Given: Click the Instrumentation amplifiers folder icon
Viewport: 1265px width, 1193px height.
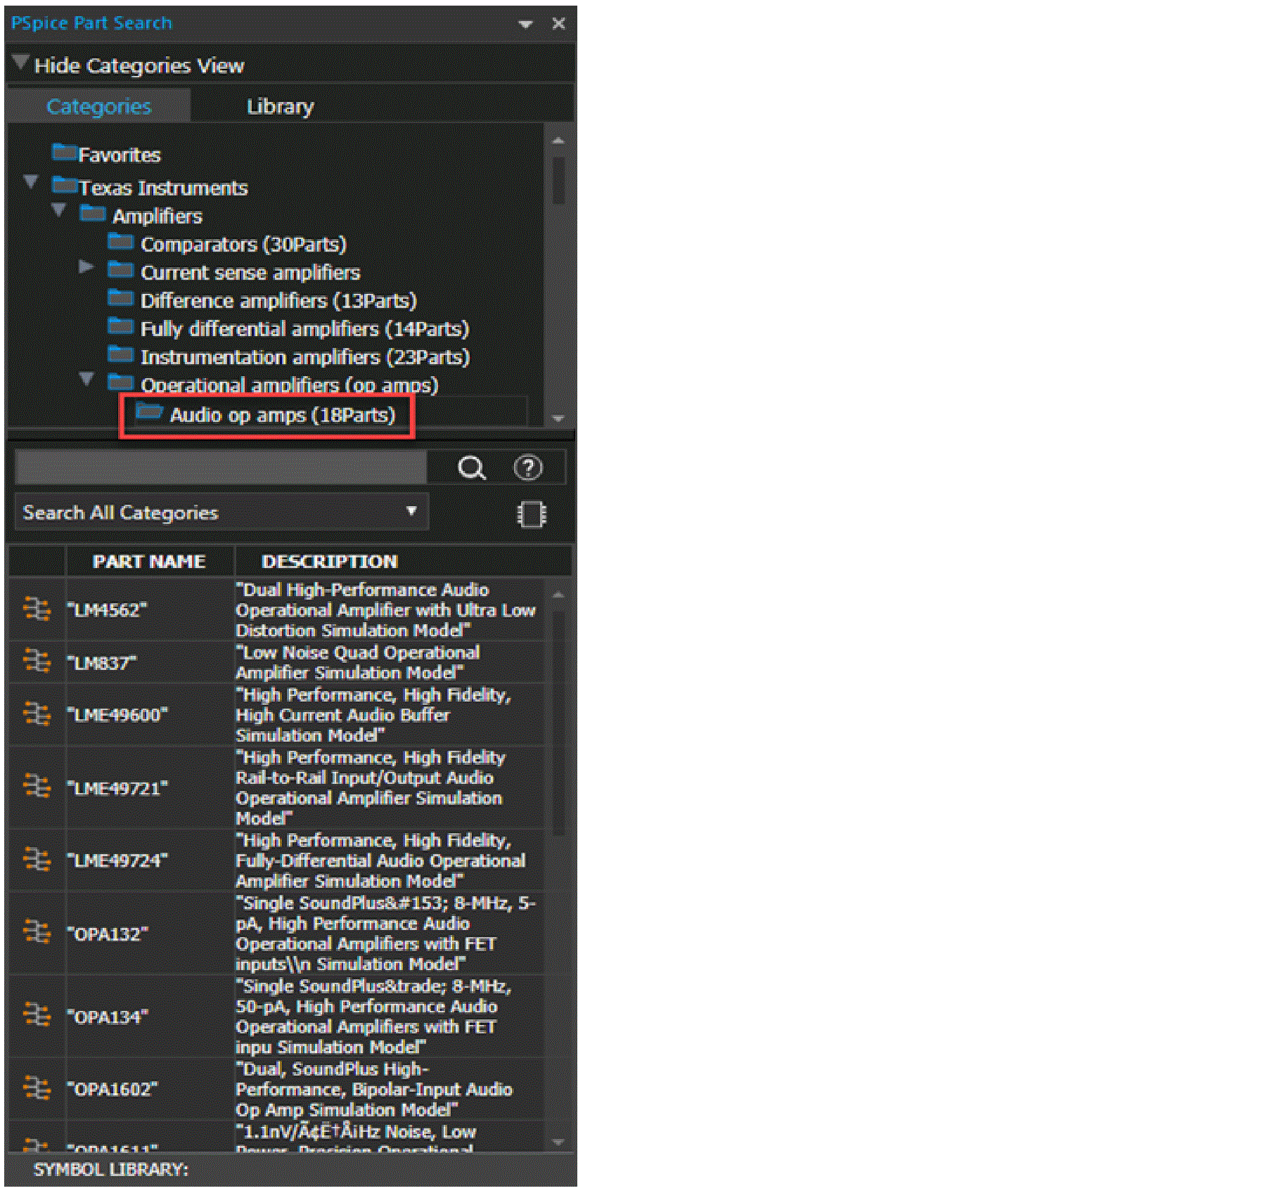Looking at the screenshot, I should tap(121, 354).
